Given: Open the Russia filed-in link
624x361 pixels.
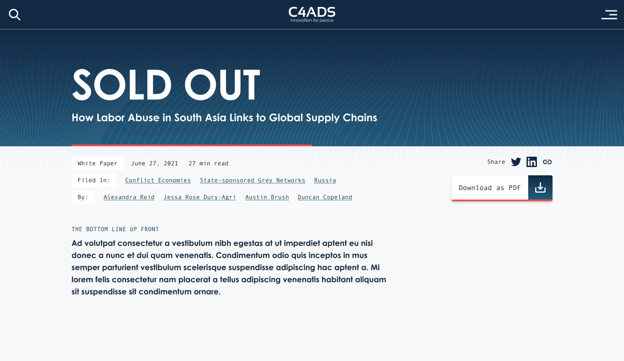Looking at the screenshot, I should pyautogui.click(x=325, y=180).
